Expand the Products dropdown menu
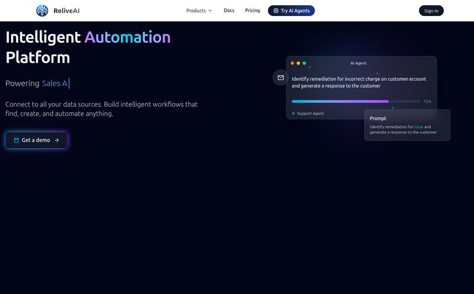The image size is (474, 294). tap(199, 11)
